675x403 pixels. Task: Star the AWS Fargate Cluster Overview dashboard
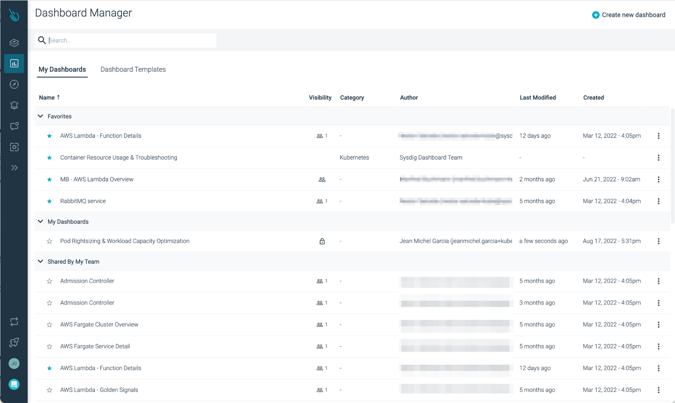coord(50,325)
